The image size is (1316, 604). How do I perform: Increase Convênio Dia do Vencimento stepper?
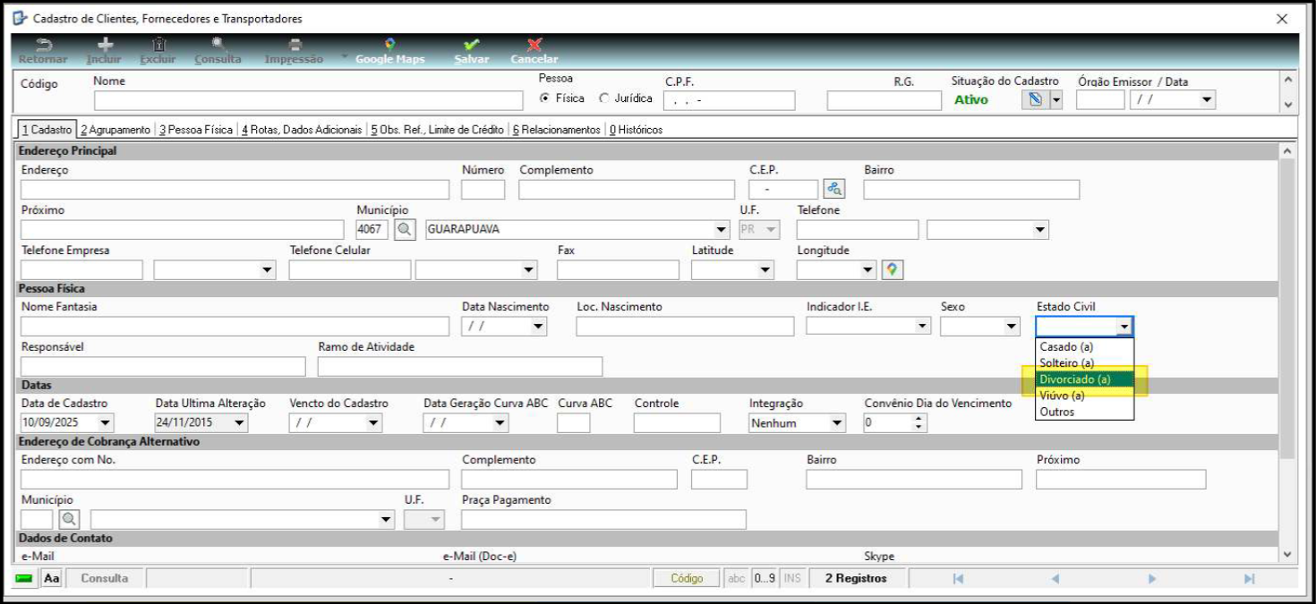[919, 419]
